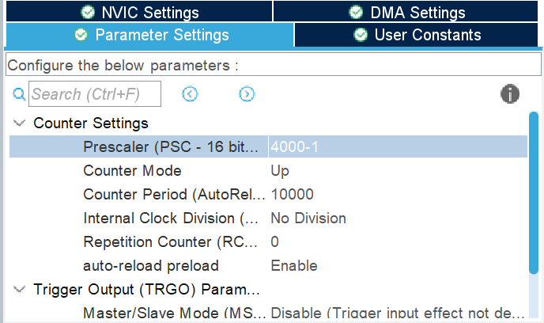Screen dimensions: 544x323
Task: Click the next search result arrow
Action: coord(247,94)
